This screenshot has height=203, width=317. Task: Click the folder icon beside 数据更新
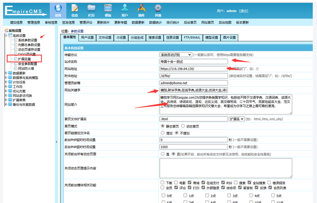(x=10, y=73)
